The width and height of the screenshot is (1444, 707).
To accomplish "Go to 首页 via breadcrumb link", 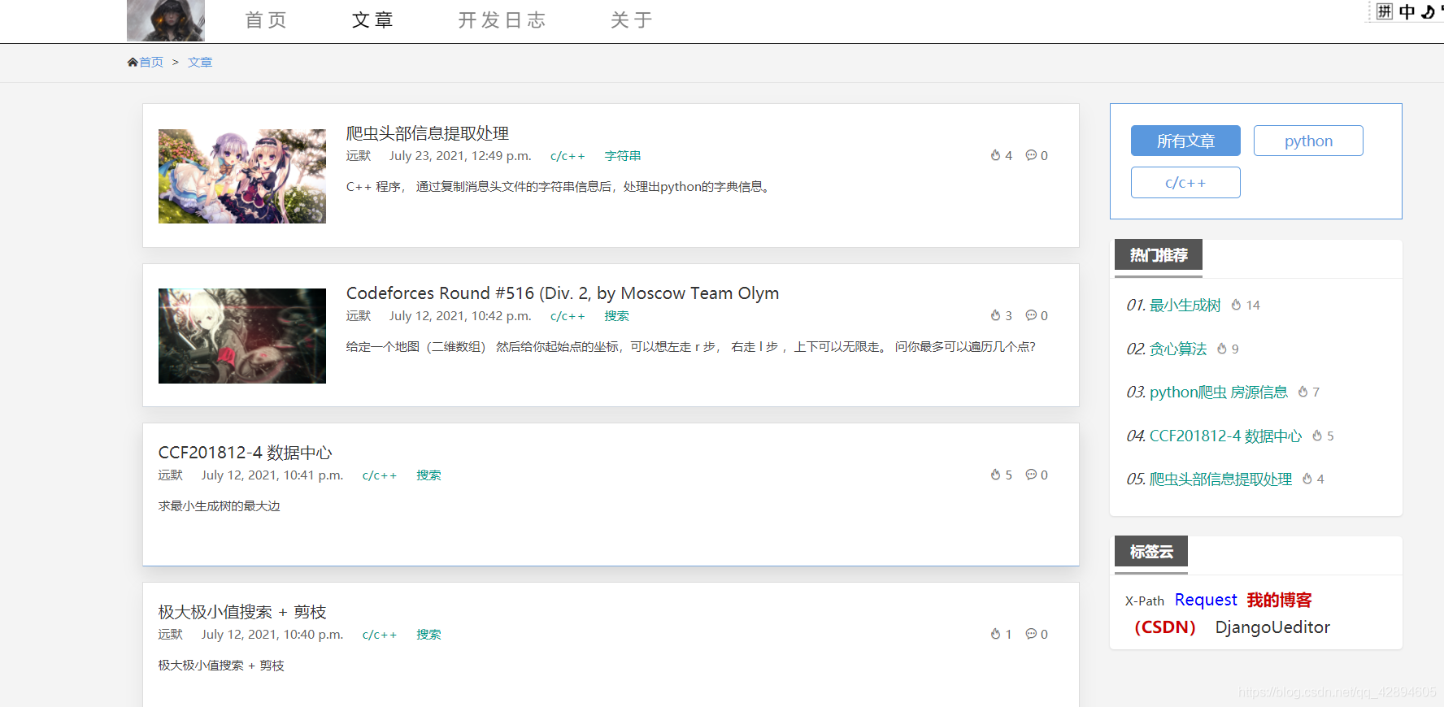I will (151, 63).
